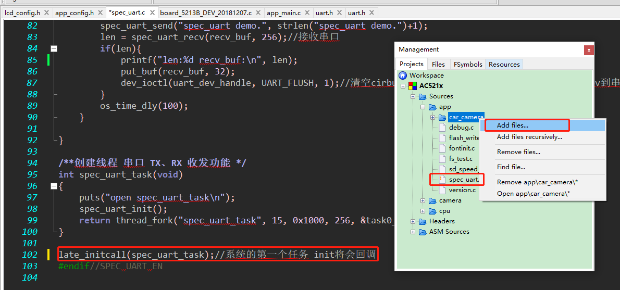Click the fontinit.c file icon
Screen dimensions: 620x290
[442, 148]
